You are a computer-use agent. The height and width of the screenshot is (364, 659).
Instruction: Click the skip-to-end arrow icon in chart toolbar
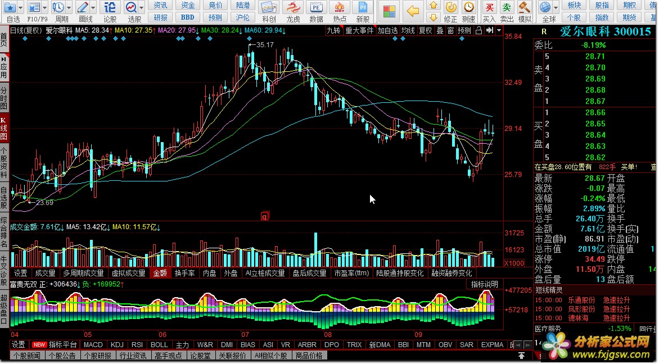[490, 30]
